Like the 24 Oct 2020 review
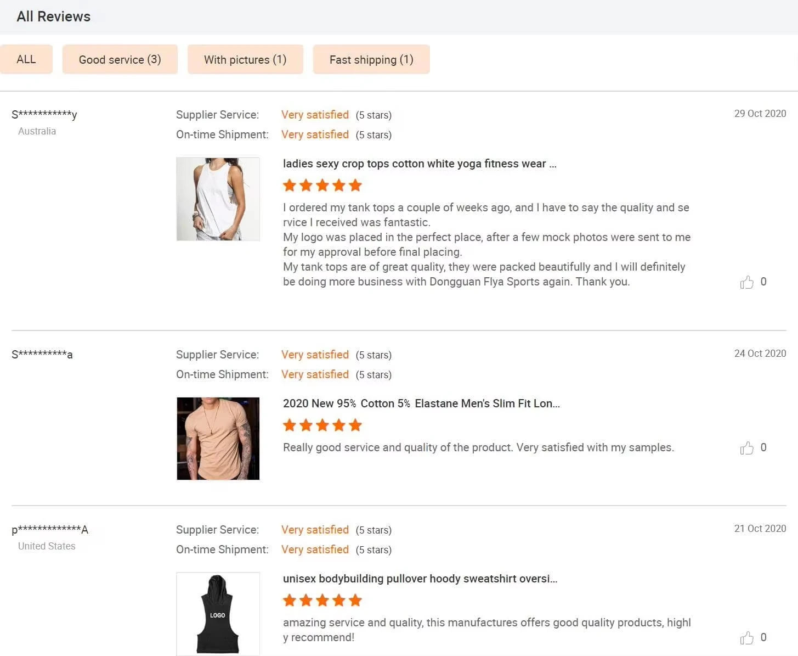798x656 pixels. coord(746,448)
